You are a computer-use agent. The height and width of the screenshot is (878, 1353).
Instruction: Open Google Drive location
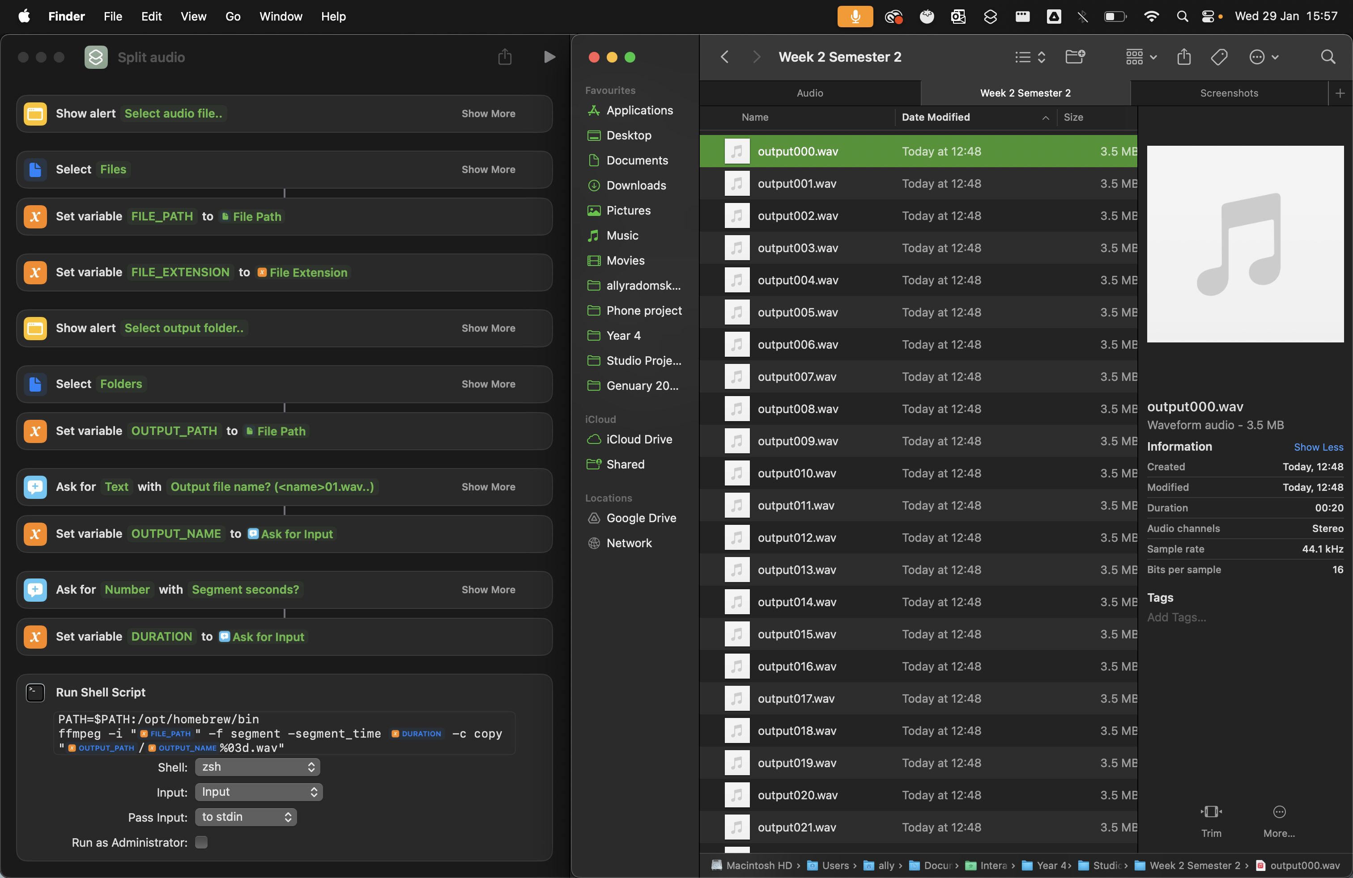[x=641, y=518]
